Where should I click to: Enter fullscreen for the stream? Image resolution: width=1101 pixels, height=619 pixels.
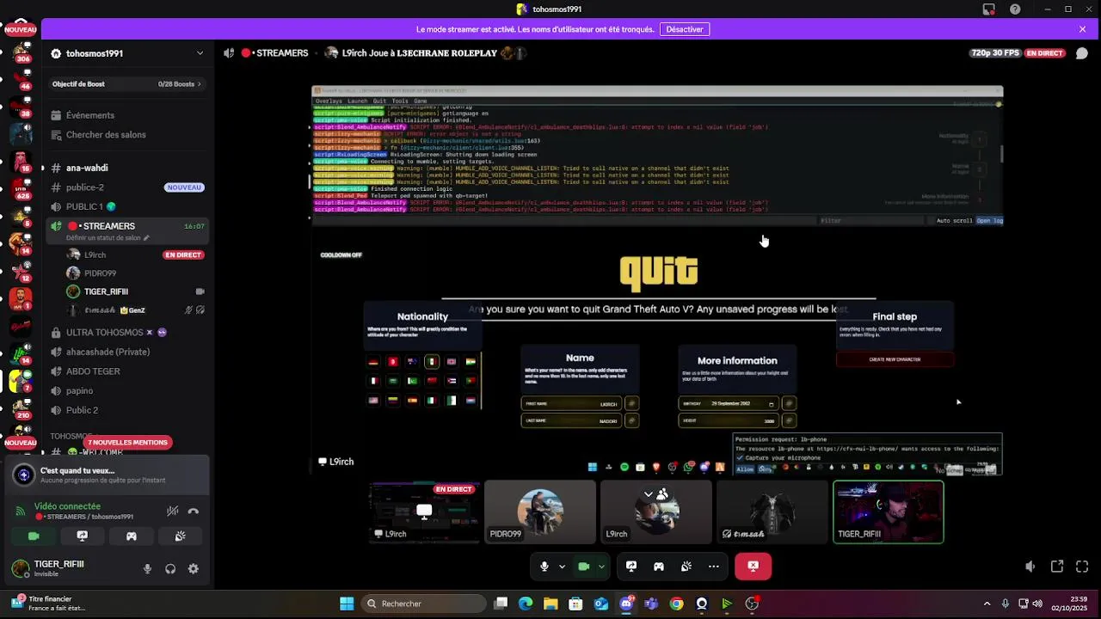click(1082, 567)
